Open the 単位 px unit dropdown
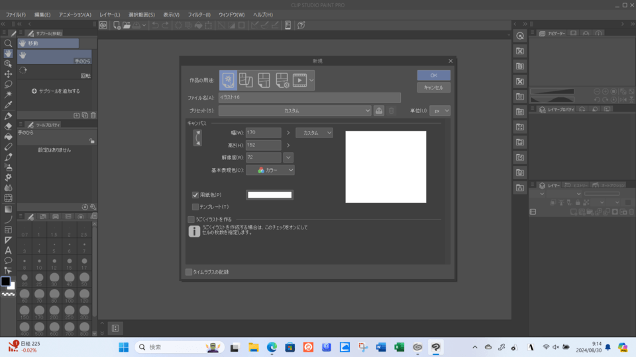 (x=440, y=110)
